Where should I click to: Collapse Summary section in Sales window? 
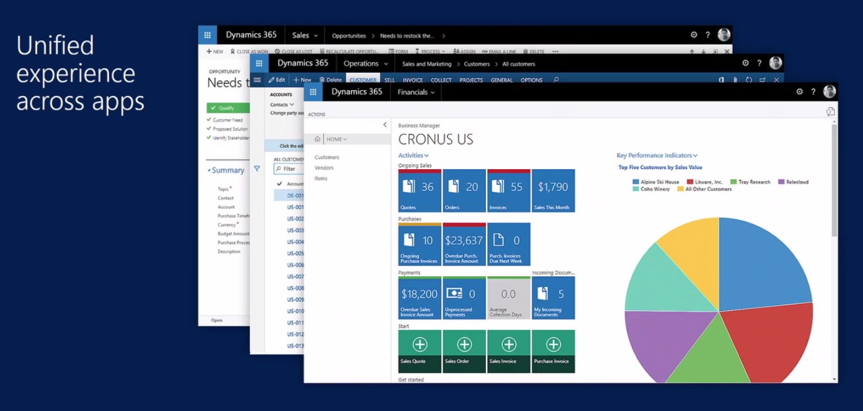pyautogui.click(x=210, y=170)
